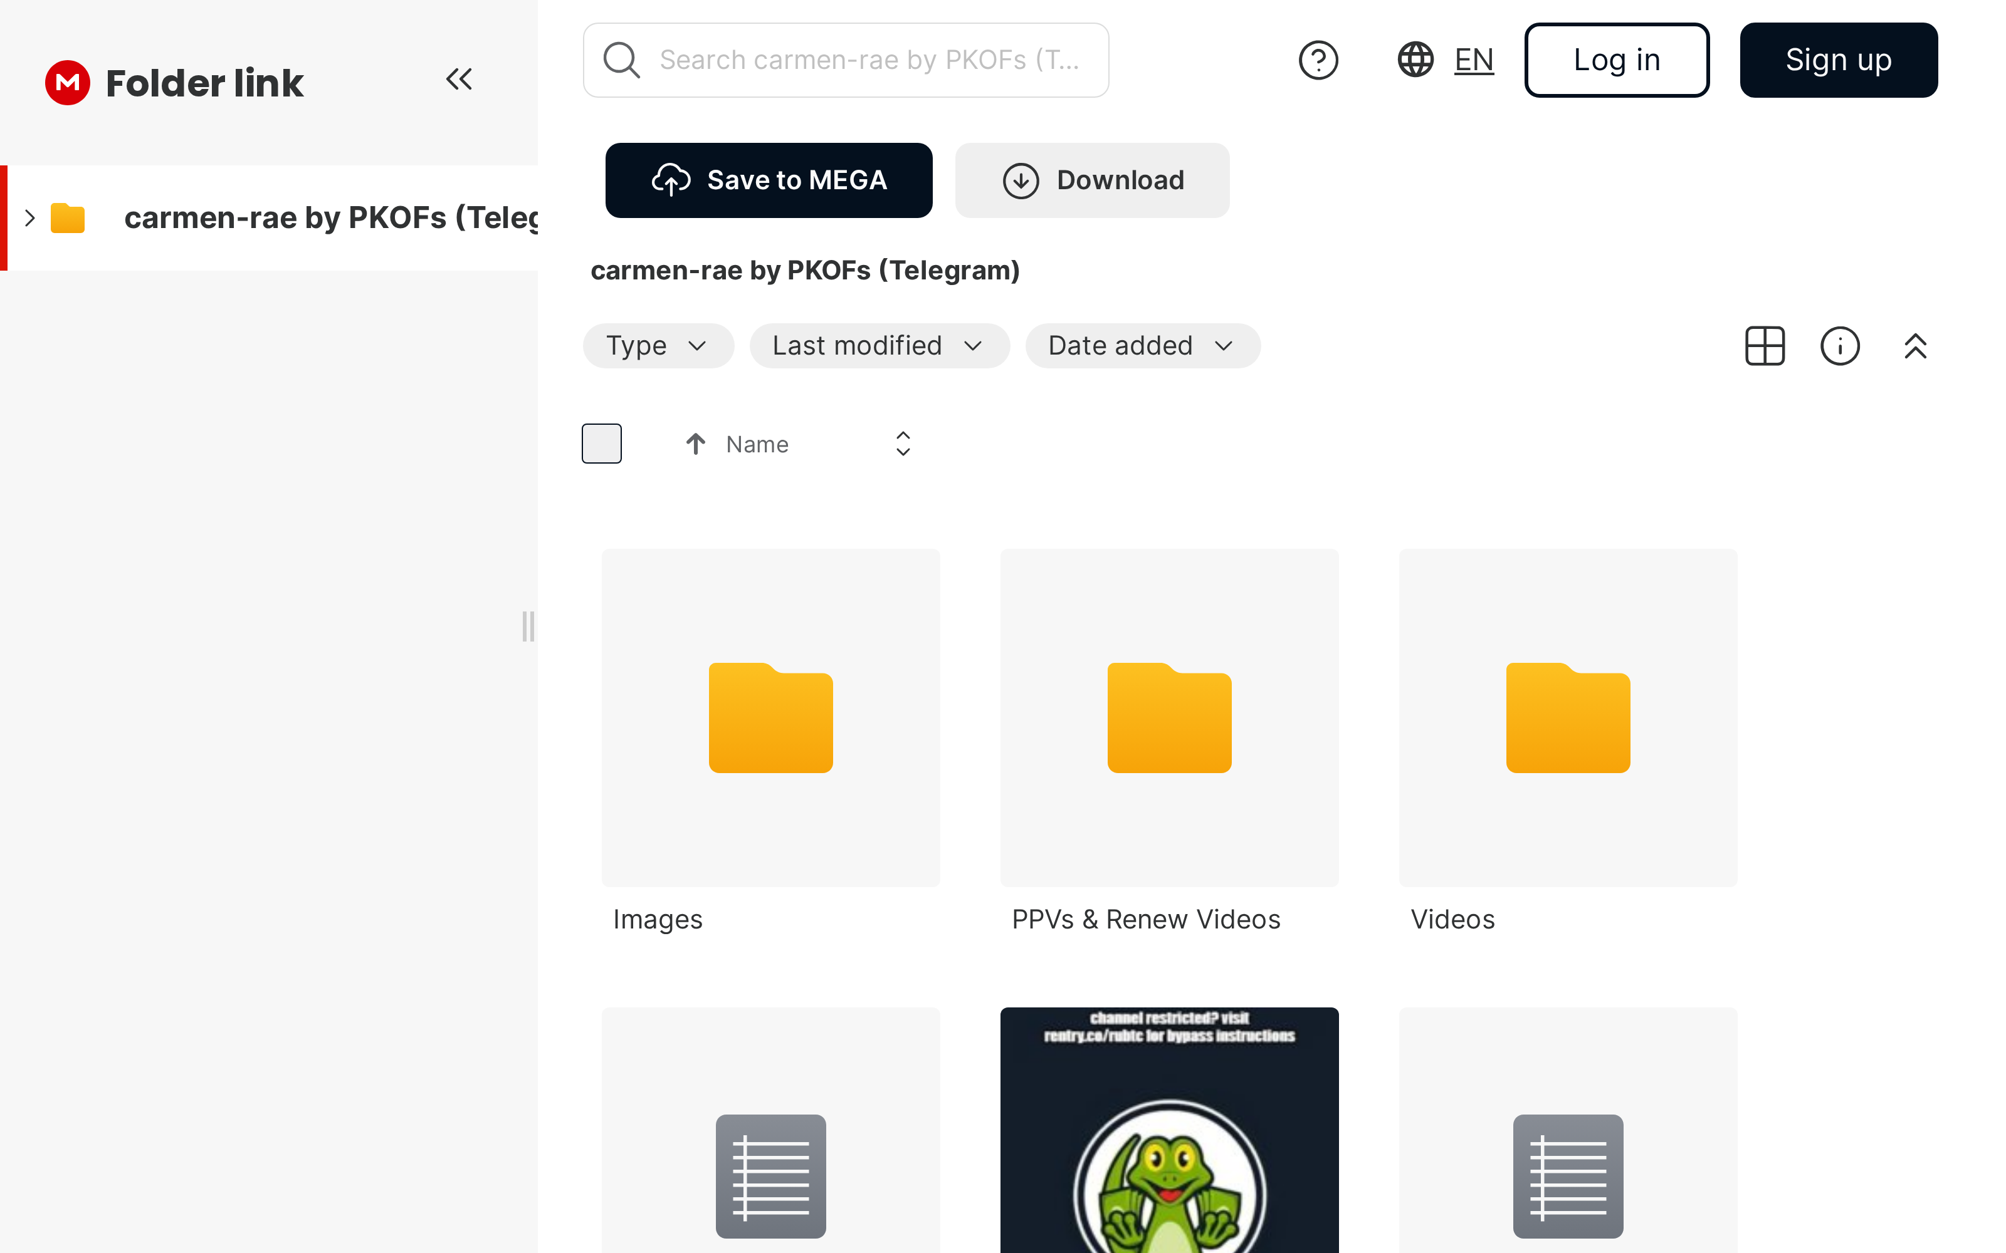Open the sort options up-down chevron
The height and width of the screenshot is (1253, 2006).
pyautogui.click(x=903, y=444)
